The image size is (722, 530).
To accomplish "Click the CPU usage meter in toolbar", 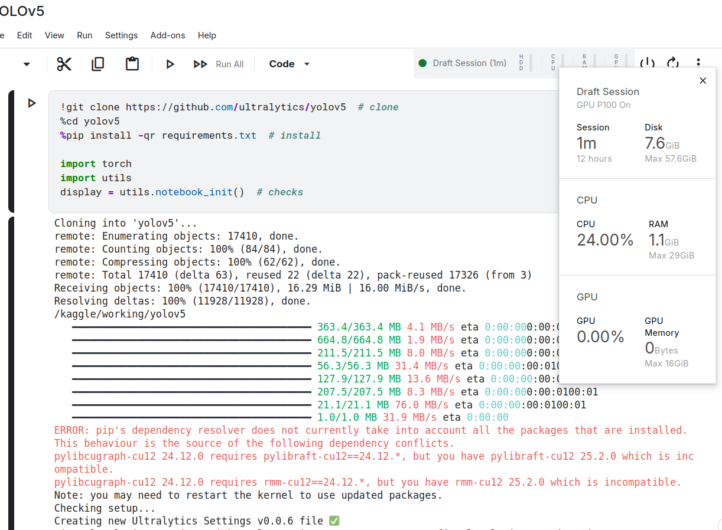I will tap(557, 63).
